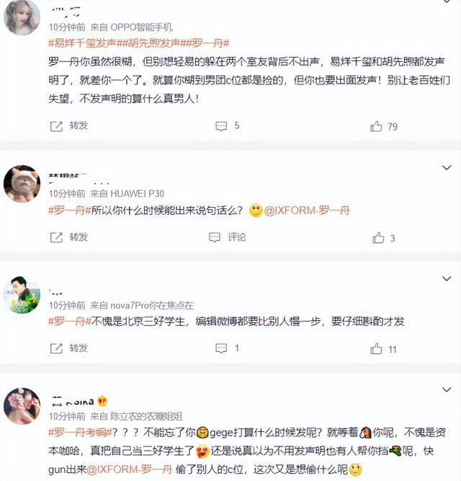Click source link 陈立农的农糖姐姐
This screenshot has width=461, height=481.
(146, 416)
